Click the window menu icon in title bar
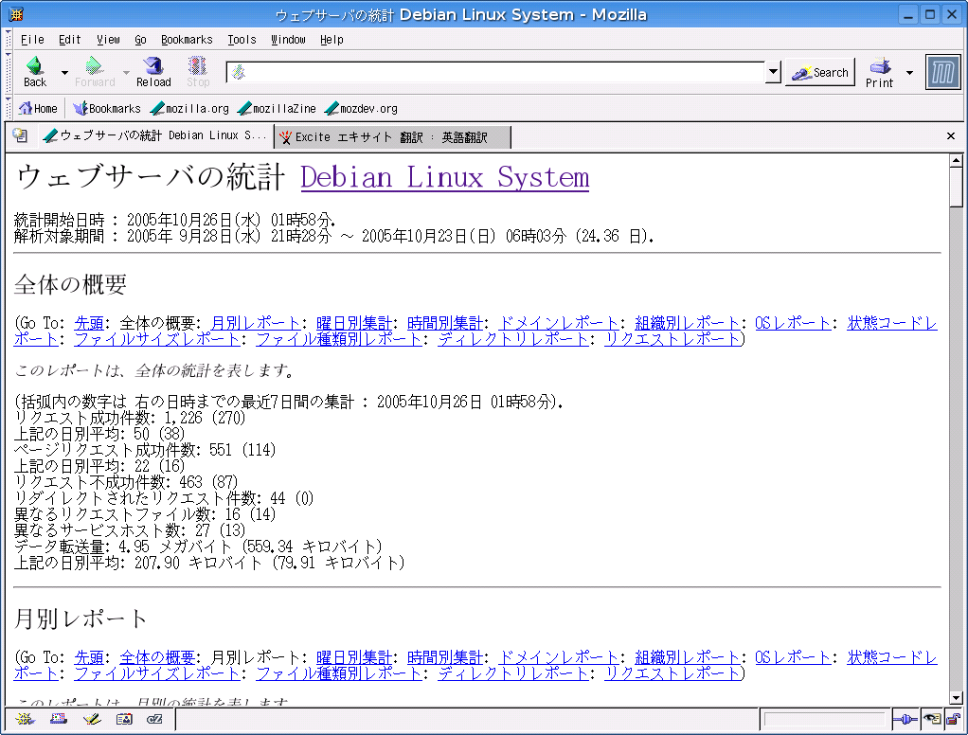 pos(16,15)
